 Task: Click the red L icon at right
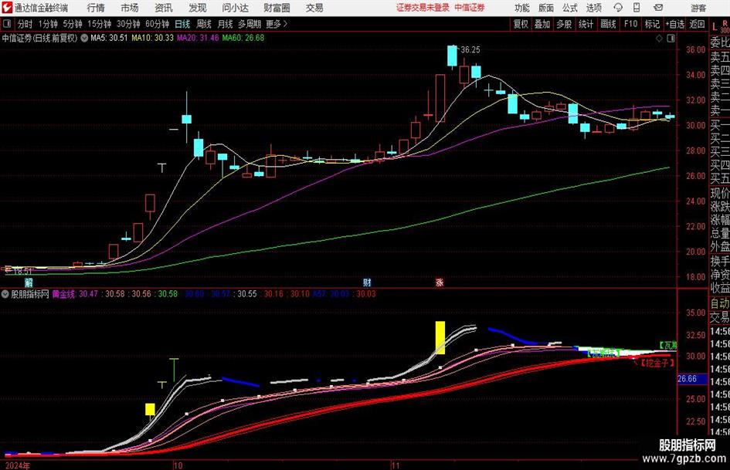click(715, 26)
